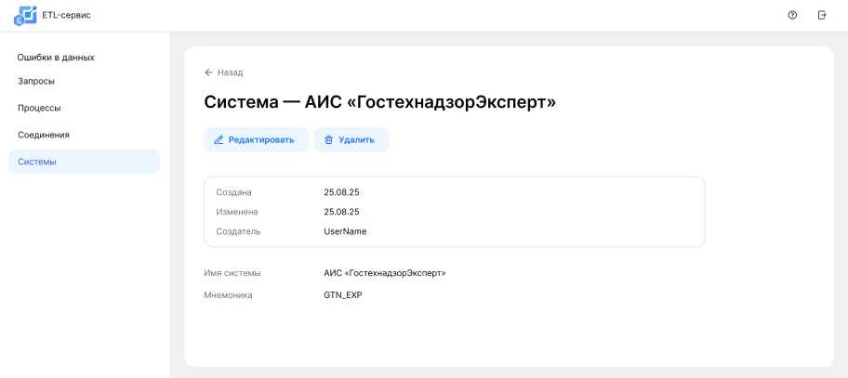Open the Ошибки в данных section
848x378 pixels.
point(56,58)
